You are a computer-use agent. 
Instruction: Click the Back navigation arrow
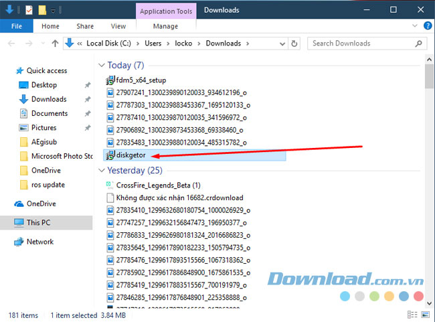click(11, 44)
